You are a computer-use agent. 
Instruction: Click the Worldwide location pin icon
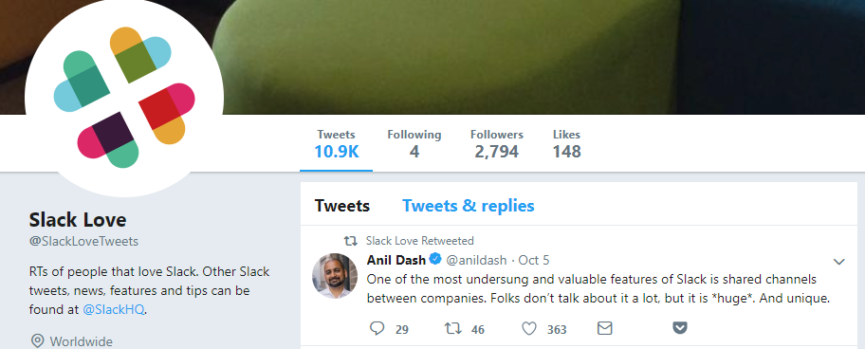(x=37, y=341)
